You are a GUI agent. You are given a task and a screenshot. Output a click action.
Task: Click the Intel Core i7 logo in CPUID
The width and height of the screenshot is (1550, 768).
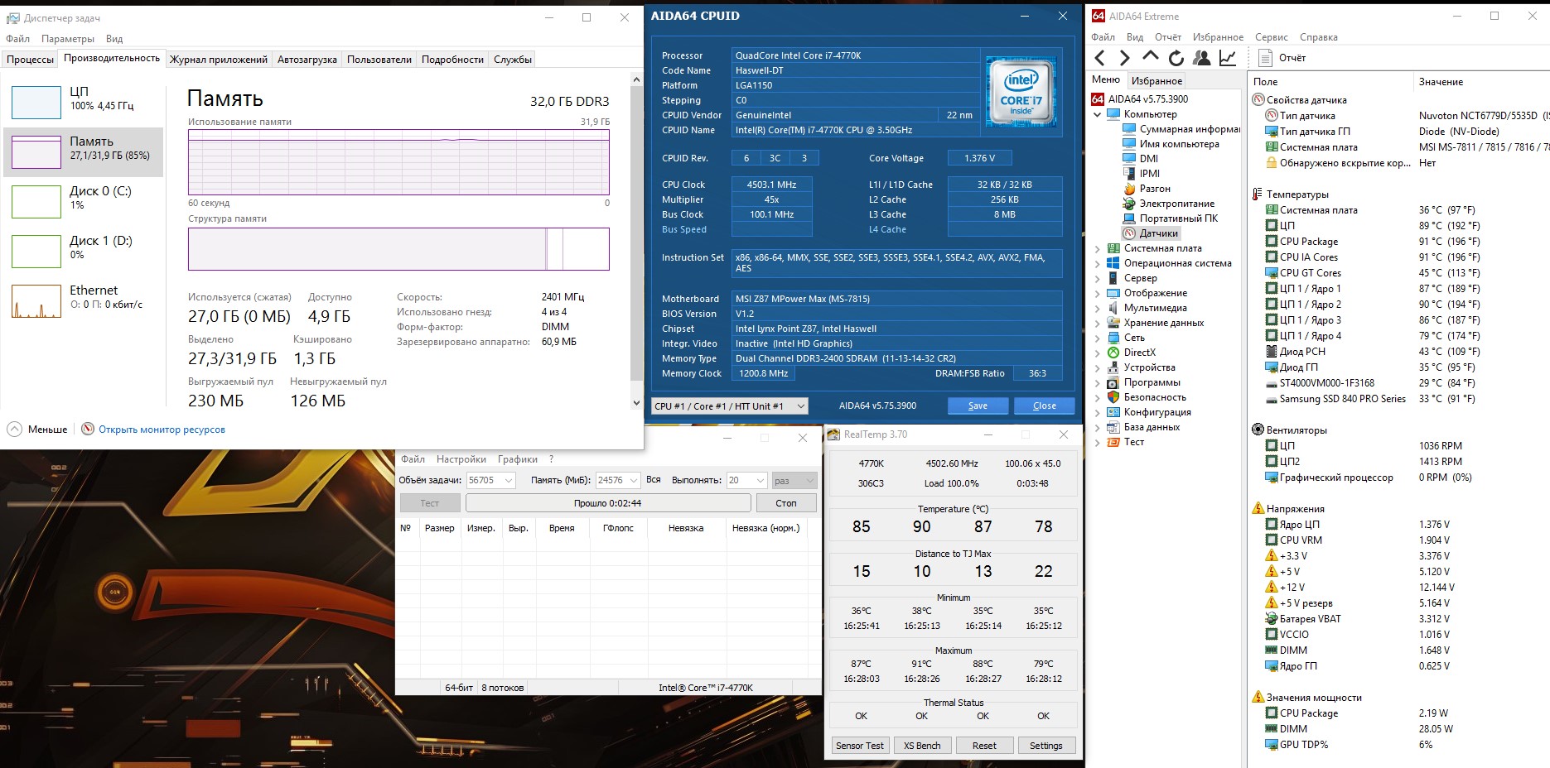(x=1021, y=92)
